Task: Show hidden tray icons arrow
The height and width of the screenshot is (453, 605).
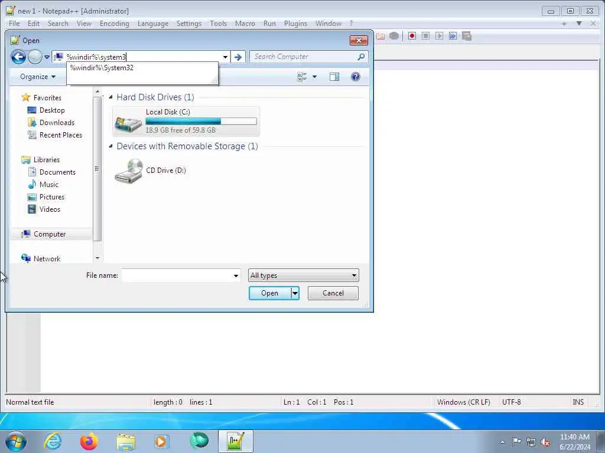Action: click(x=502, y=442)
